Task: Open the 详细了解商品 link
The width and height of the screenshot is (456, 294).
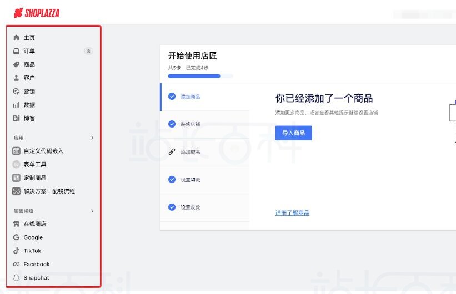Action: pyautogui.click(x=292, y=213)
